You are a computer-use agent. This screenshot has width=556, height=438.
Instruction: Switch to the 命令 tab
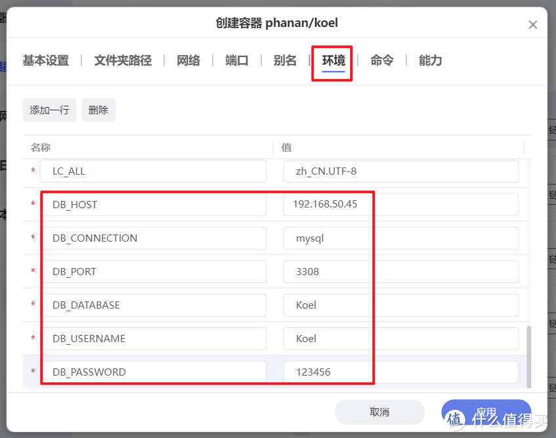coord(381,60)
